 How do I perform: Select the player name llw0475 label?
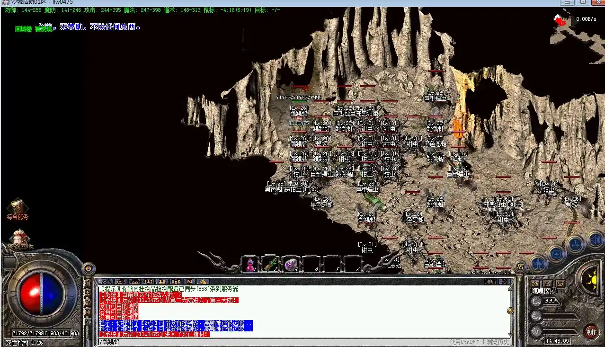coord(299,123)
